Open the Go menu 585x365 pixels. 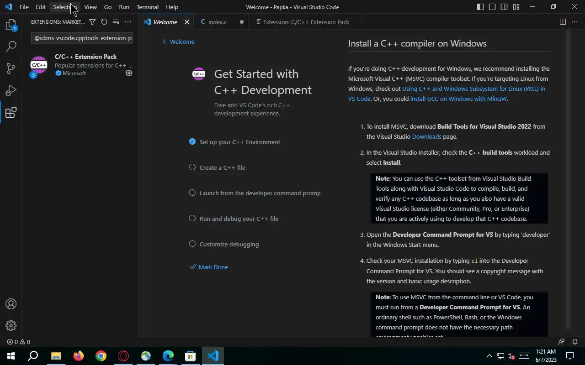point(108,7)
